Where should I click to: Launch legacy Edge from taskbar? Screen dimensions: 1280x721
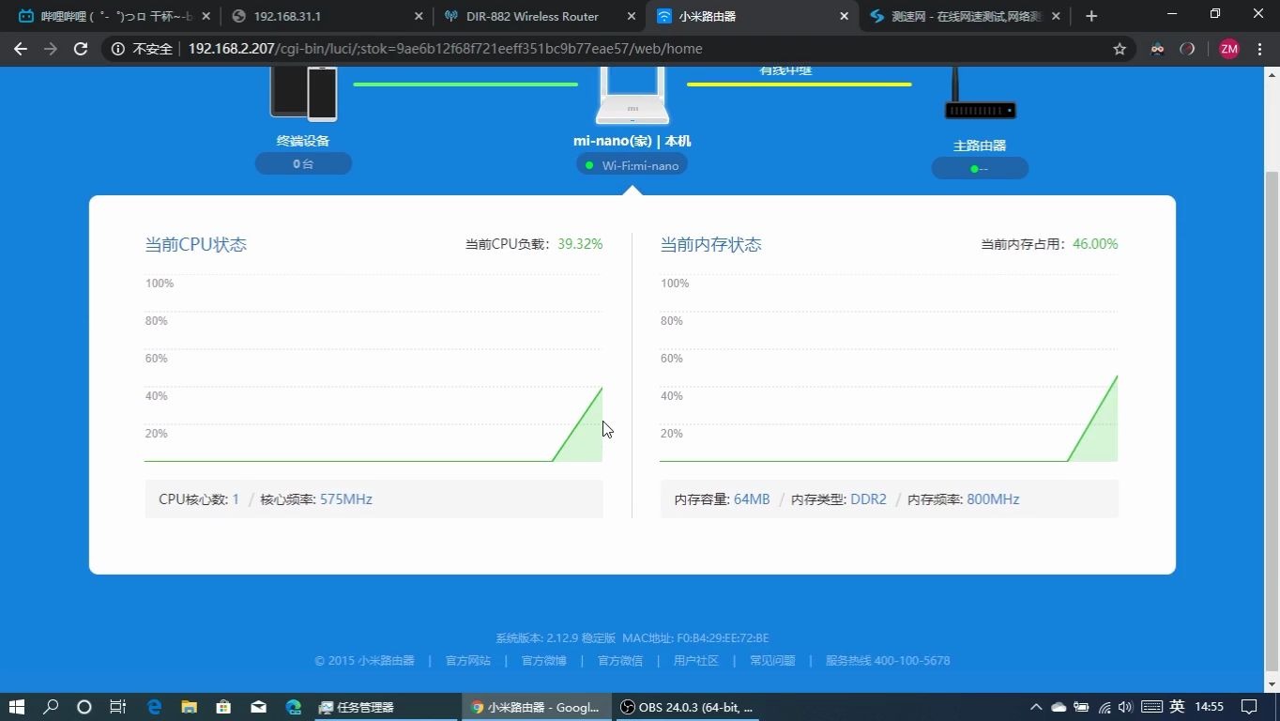coord(155,707)
